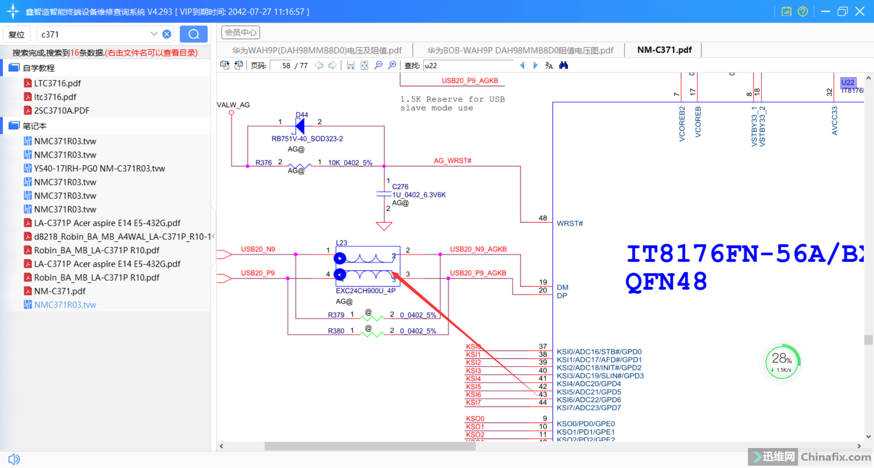Jump to next search match arrow
874x468 pixels.
(x=535, y=65)
